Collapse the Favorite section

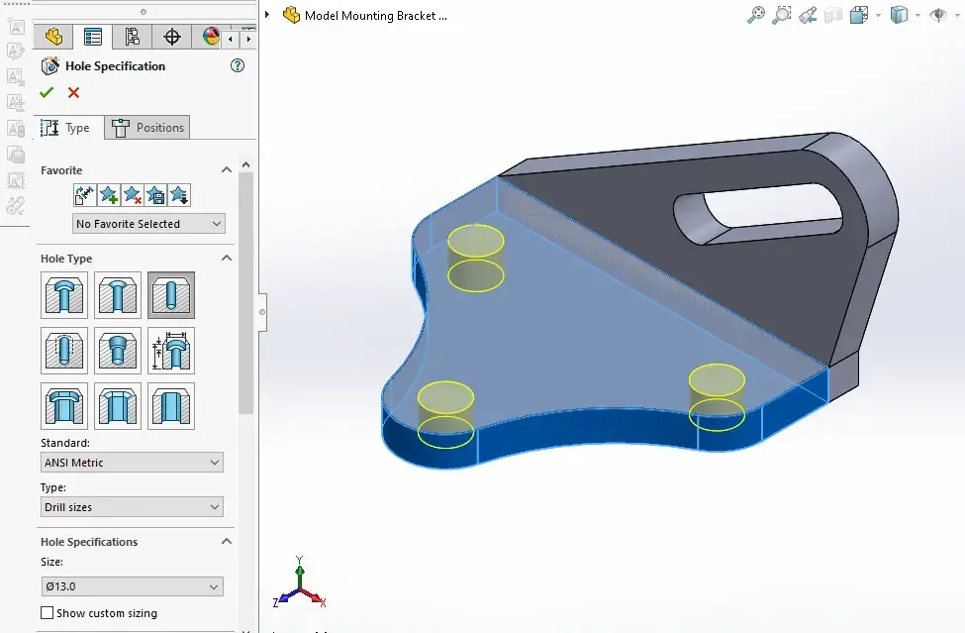tap(227, 170)
